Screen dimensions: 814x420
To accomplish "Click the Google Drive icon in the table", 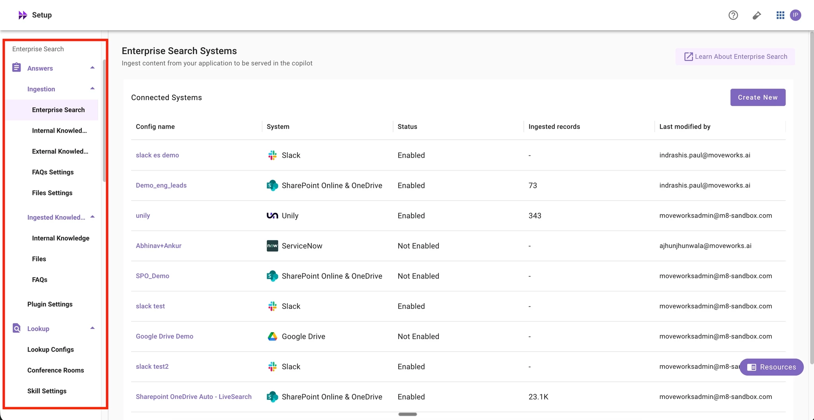I will click(272, 336).
